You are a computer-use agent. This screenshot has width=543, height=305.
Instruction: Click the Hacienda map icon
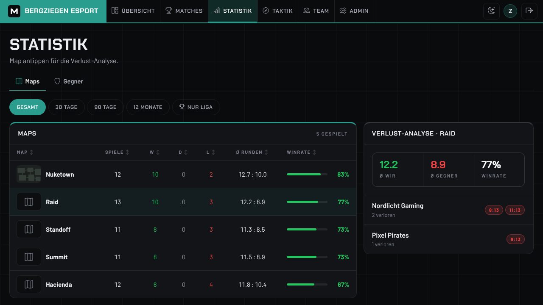coord(29,284)
